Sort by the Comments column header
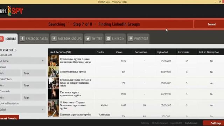 click(x=187, y=52)
